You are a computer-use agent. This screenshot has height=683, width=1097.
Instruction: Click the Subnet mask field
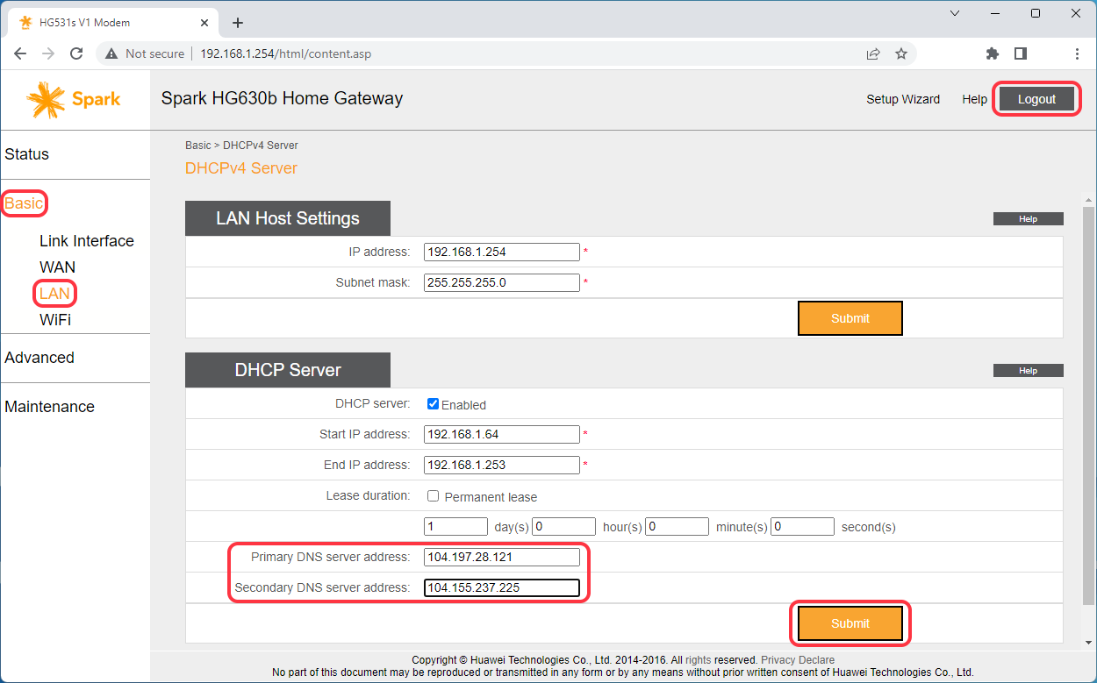tap(502, 282)
